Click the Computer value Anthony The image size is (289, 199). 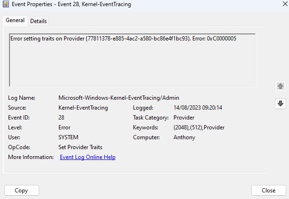184,137
